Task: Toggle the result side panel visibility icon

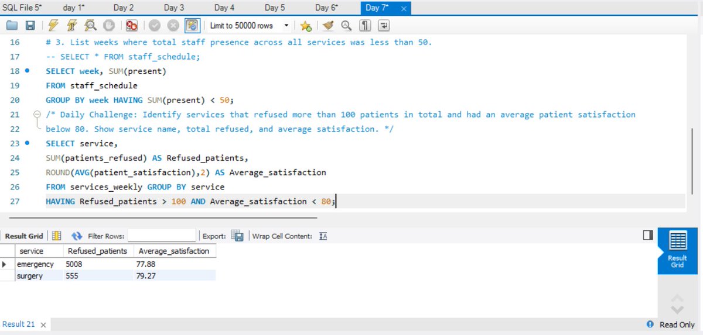Action: click(647, 235)
